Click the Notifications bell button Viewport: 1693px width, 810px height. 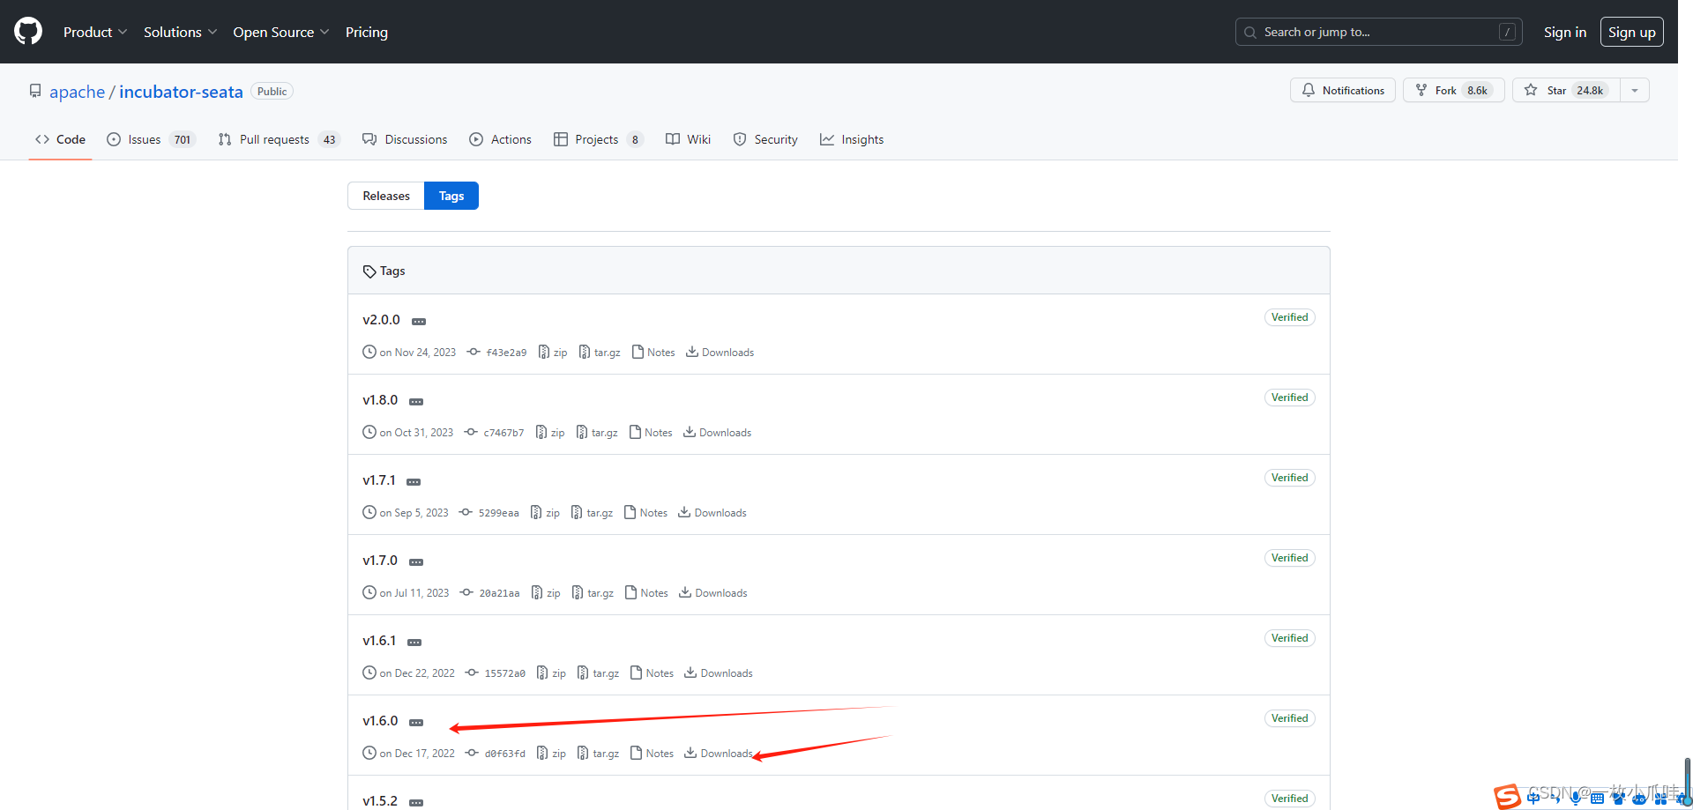tap(1342, 90)
